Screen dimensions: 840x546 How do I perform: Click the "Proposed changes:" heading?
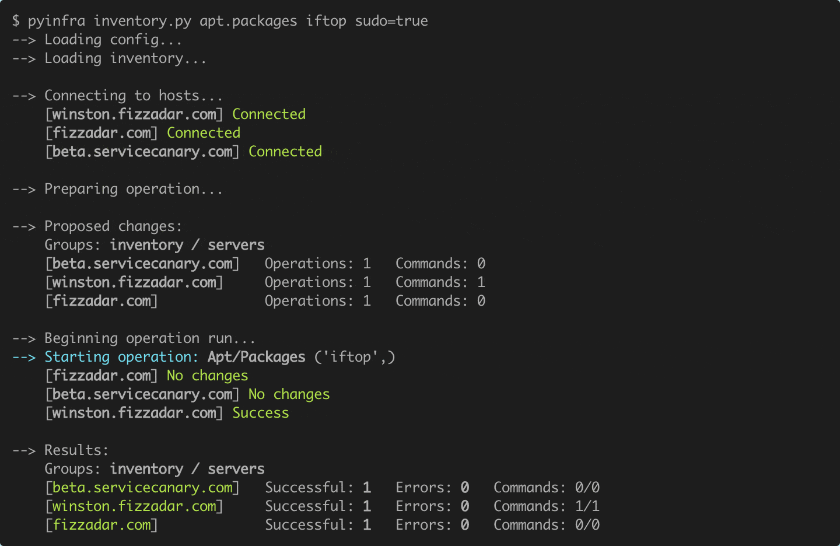tap(113, 226)
